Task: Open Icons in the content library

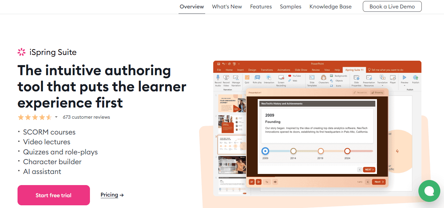Action: pyautogui.click(x=336, y=86)
